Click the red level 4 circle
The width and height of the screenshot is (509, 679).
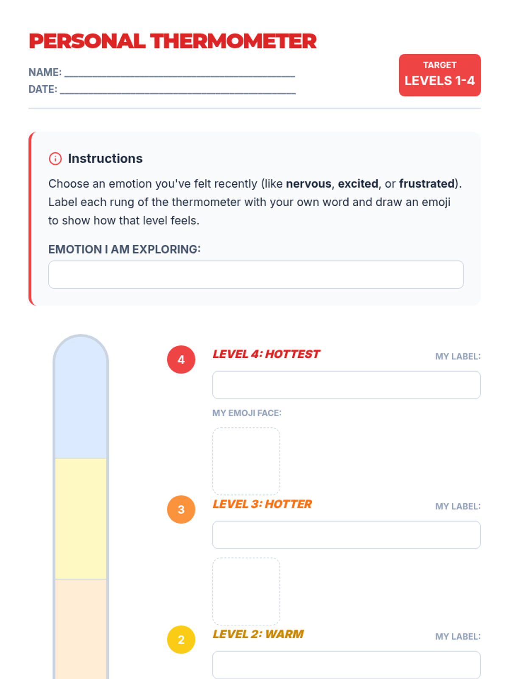click(181, 359)
